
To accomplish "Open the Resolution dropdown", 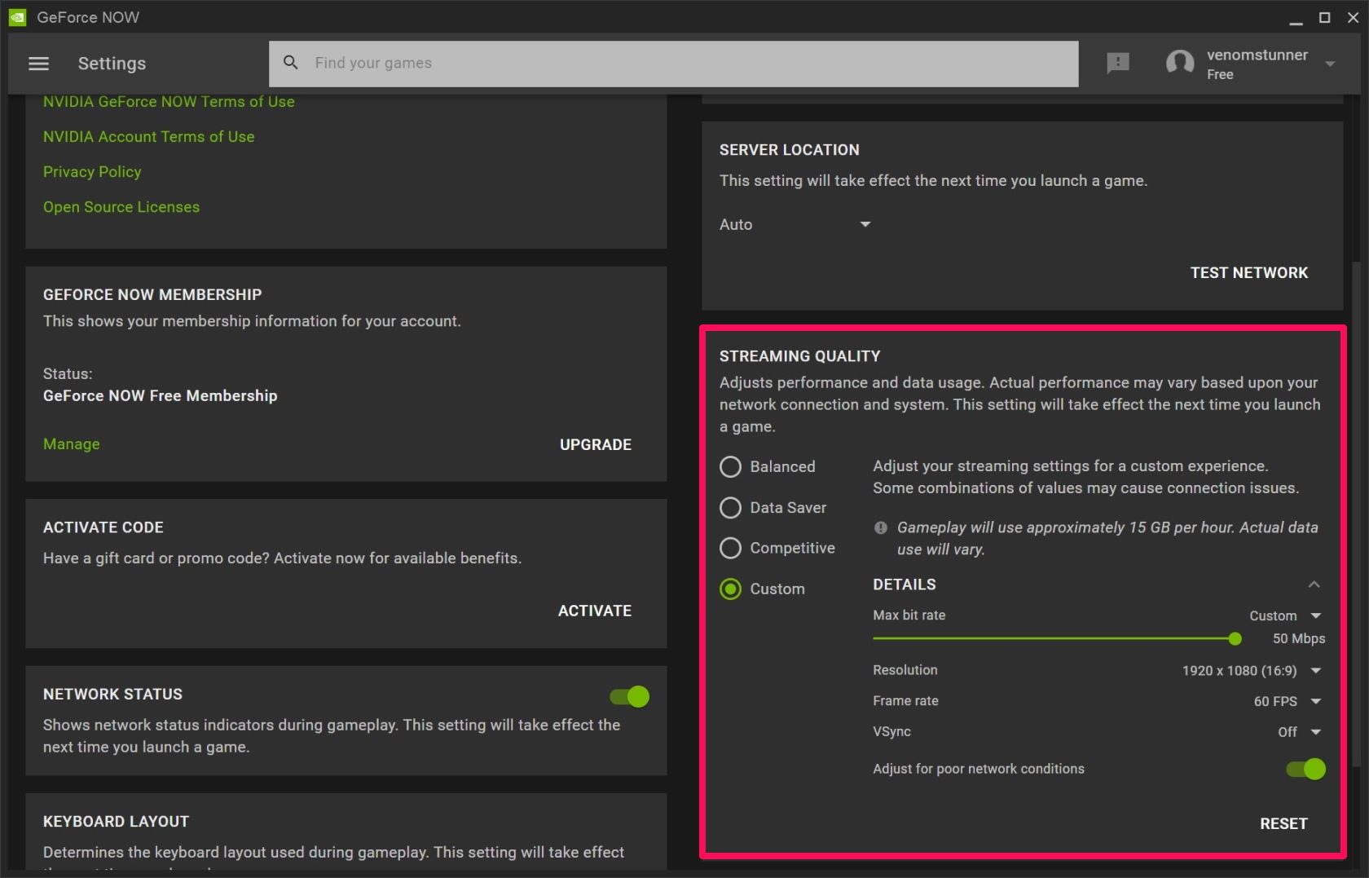I will point(1314,670).
